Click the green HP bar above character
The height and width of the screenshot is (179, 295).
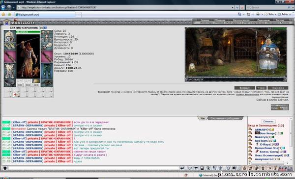[x=28, y=32]
